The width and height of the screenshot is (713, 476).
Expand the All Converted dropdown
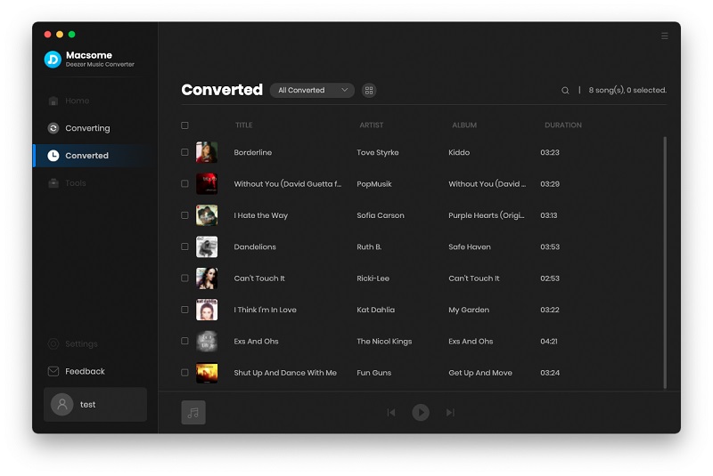click(x=312, y=90)
